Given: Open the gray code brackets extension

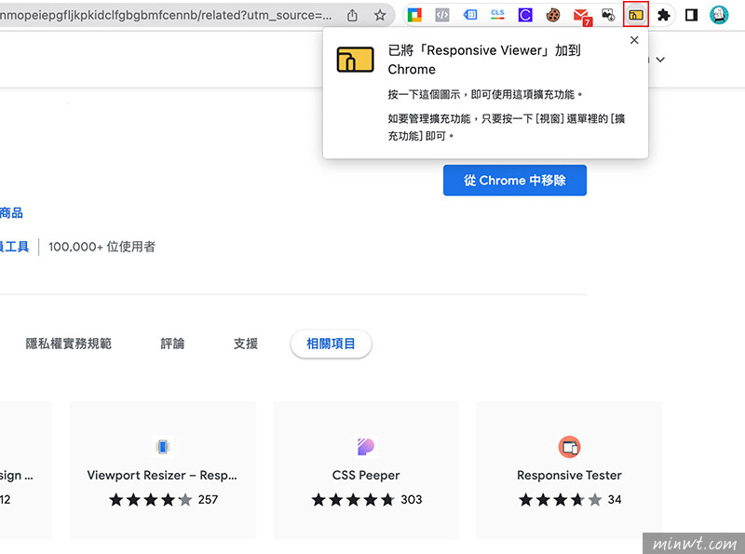Looking at the screenshot, I should pyautogui.click(x=441, y=15).
